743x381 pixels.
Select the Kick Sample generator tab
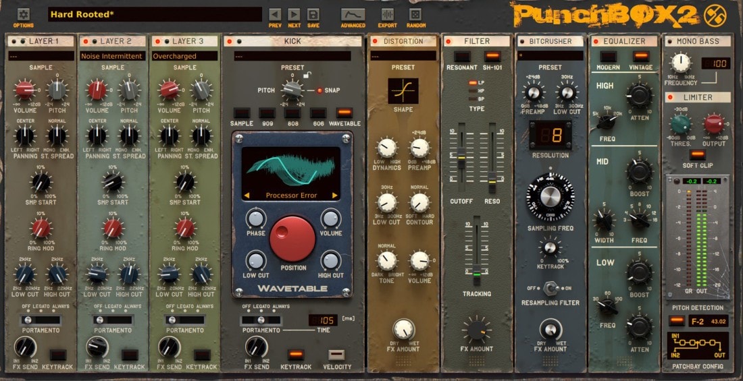pos(242,113)
